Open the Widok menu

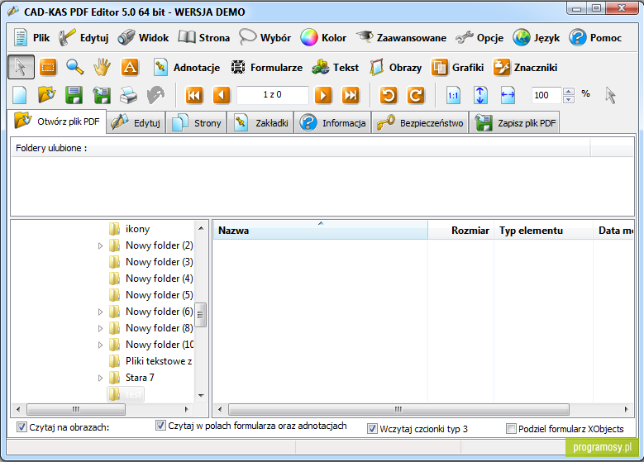(x=143, y=38)
